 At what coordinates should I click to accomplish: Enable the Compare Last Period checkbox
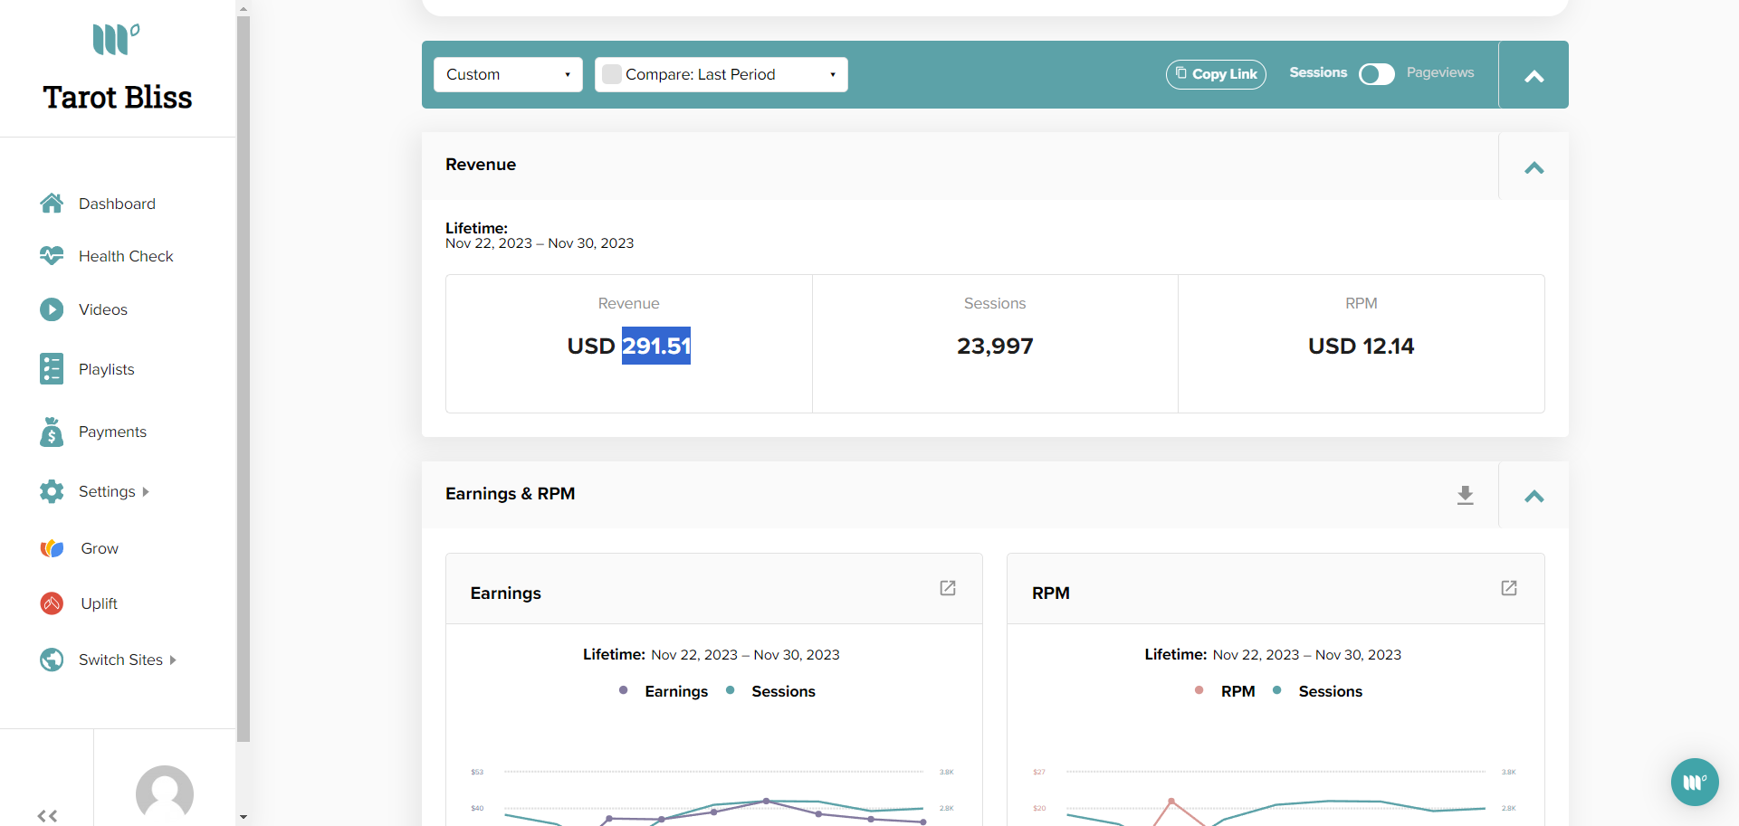point(612,74)
